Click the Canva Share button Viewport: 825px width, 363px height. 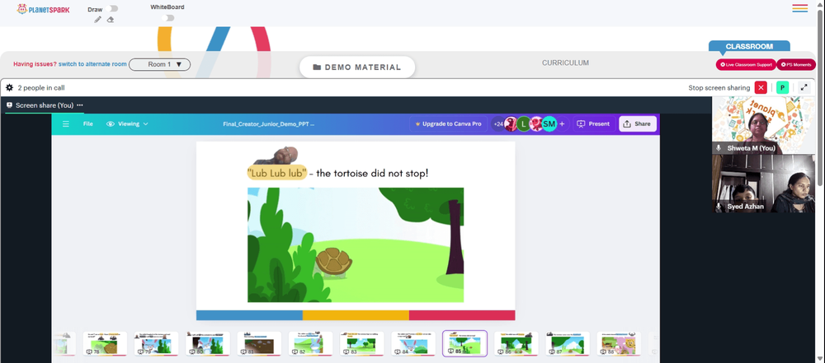(x=637, y=124)
